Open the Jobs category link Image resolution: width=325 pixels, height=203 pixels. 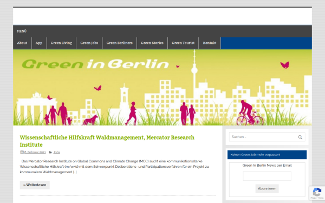[56, 152]
